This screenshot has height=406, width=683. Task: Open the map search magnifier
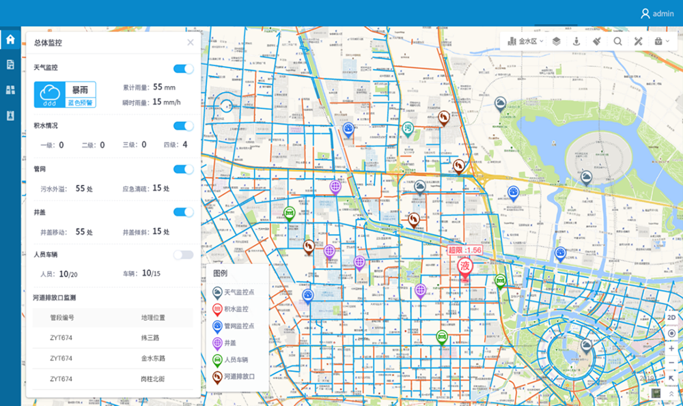click(617, 42)
